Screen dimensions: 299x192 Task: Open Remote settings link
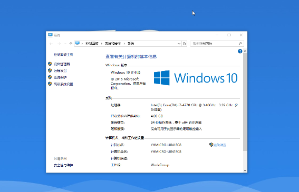click(60, 71)
